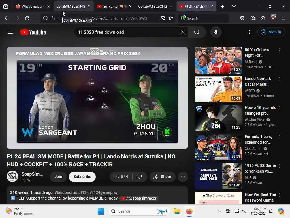Click the video player Starting Grid frame
This screenshot has width=290, height=218.
pyautogui.click(x=97, y=98)
